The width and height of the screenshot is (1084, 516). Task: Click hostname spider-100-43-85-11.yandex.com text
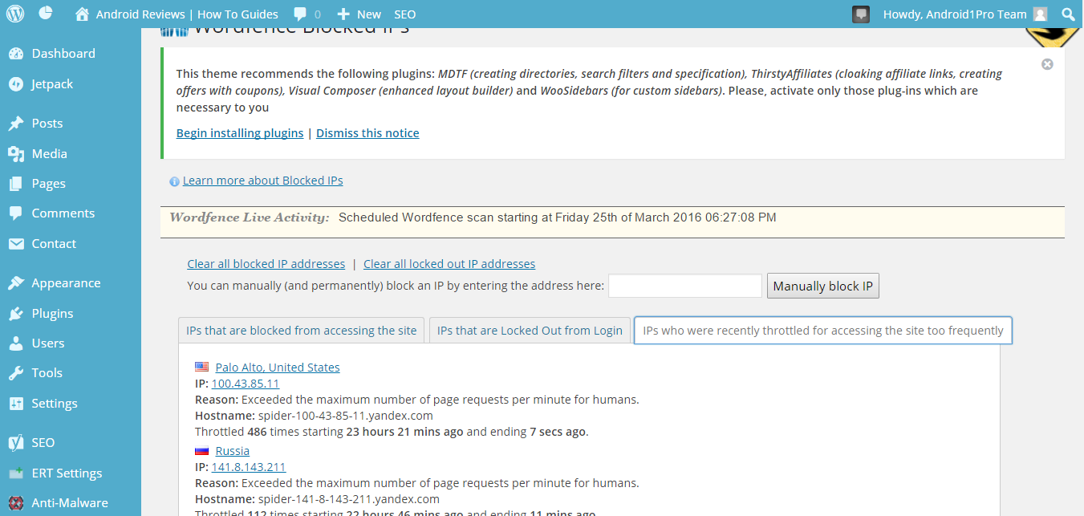point(345,416)
